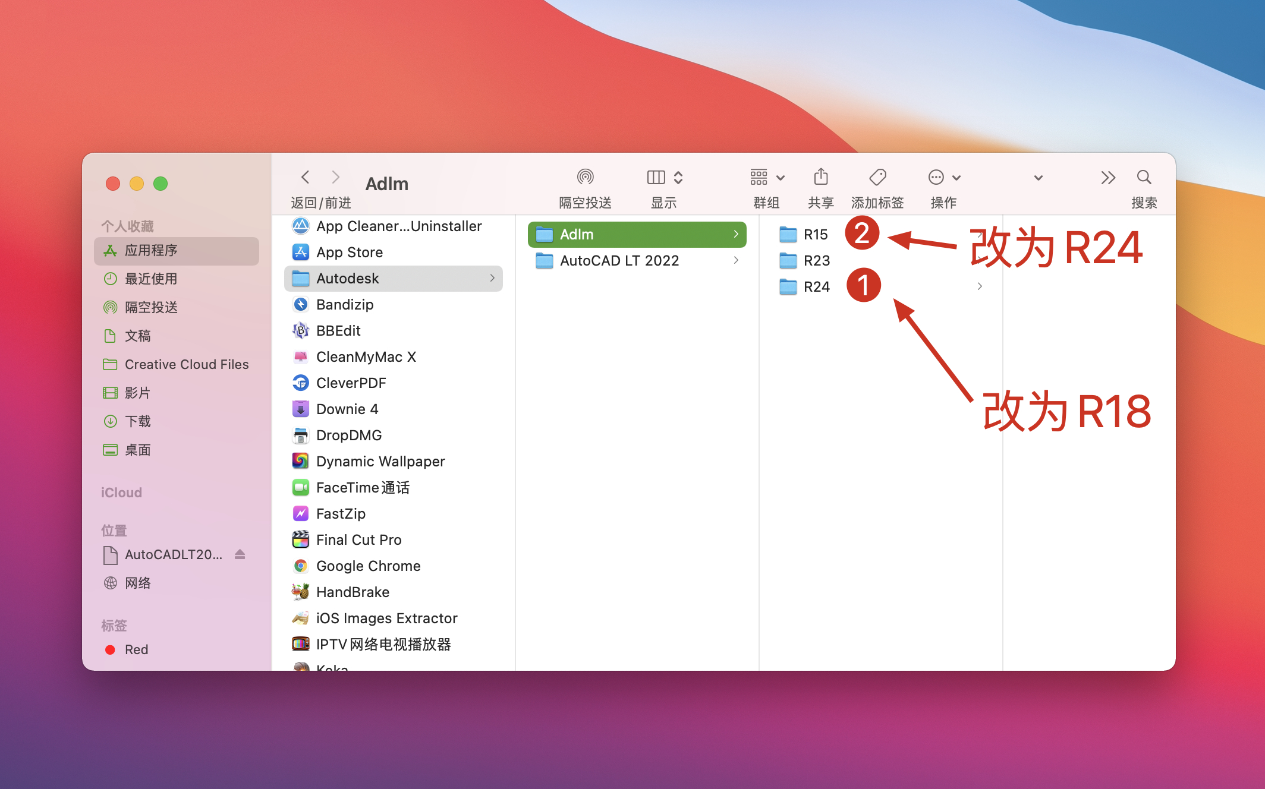Open the search magnifier icon
Image resolution: width=1265 pixels, height=789 pixels.
click(1144, 177)
